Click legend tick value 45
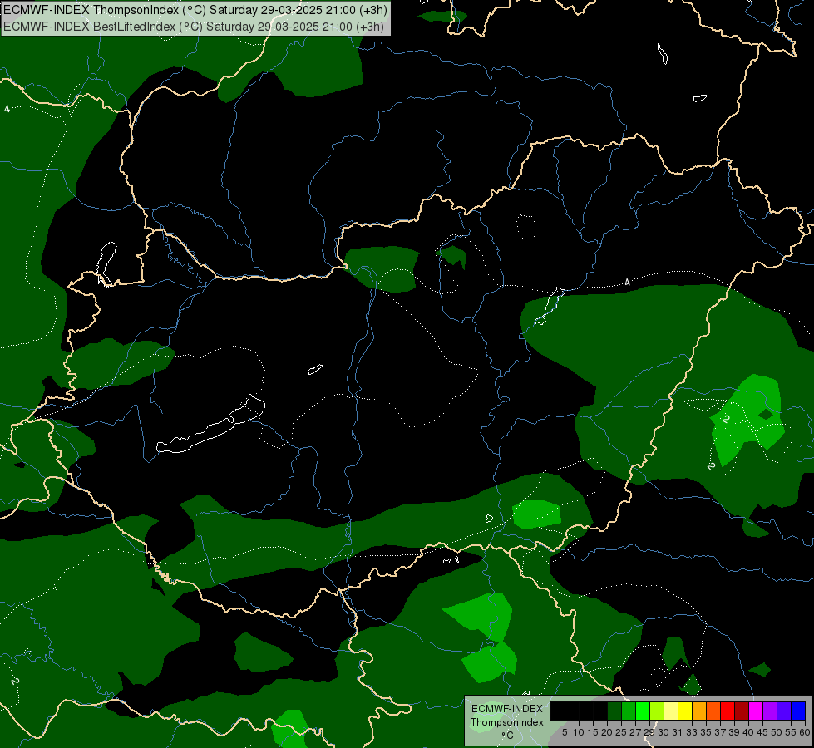 pos(762,732)
